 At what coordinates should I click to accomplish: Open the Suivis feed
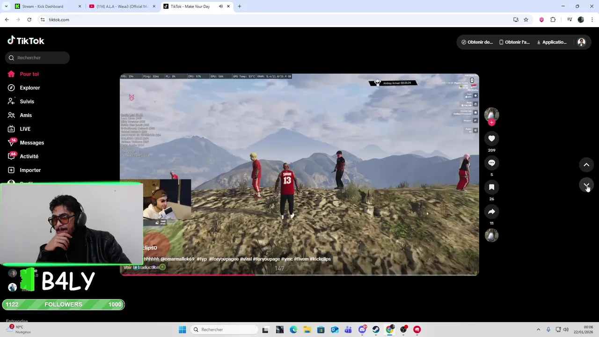[x=21, y=102]
